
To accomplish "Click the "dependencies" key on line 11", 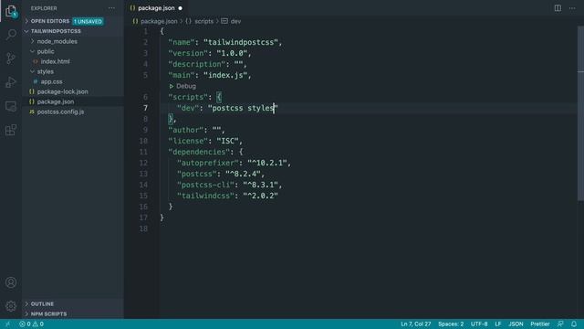I will [x=199, y=153].
